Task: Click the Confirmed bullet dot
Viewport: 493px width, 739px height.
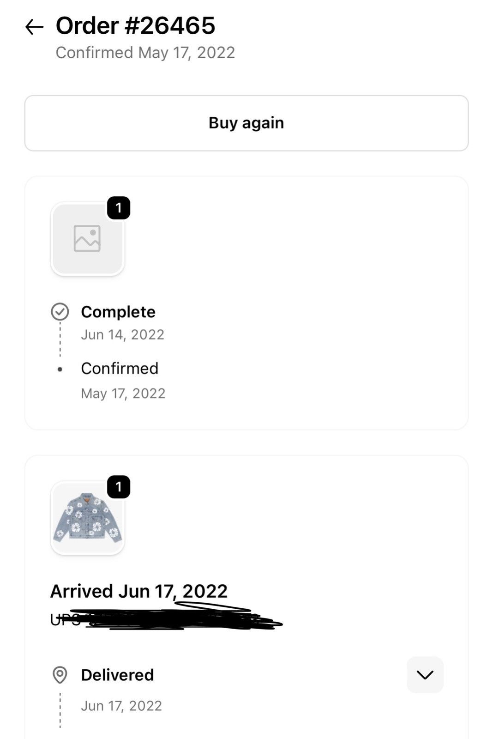Action: tap(60, 369)
